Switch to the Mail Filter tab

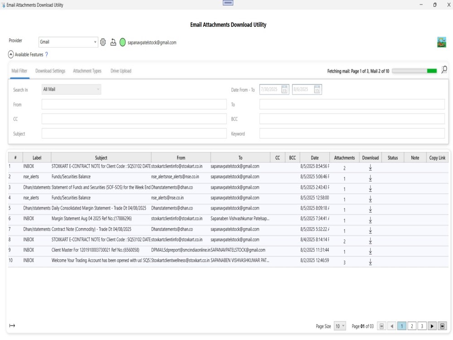tap(19, 71)
